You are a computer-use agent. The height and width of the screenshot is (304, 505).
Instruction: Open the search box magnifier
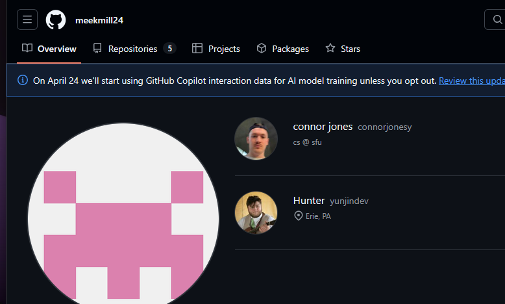[497, 19]
